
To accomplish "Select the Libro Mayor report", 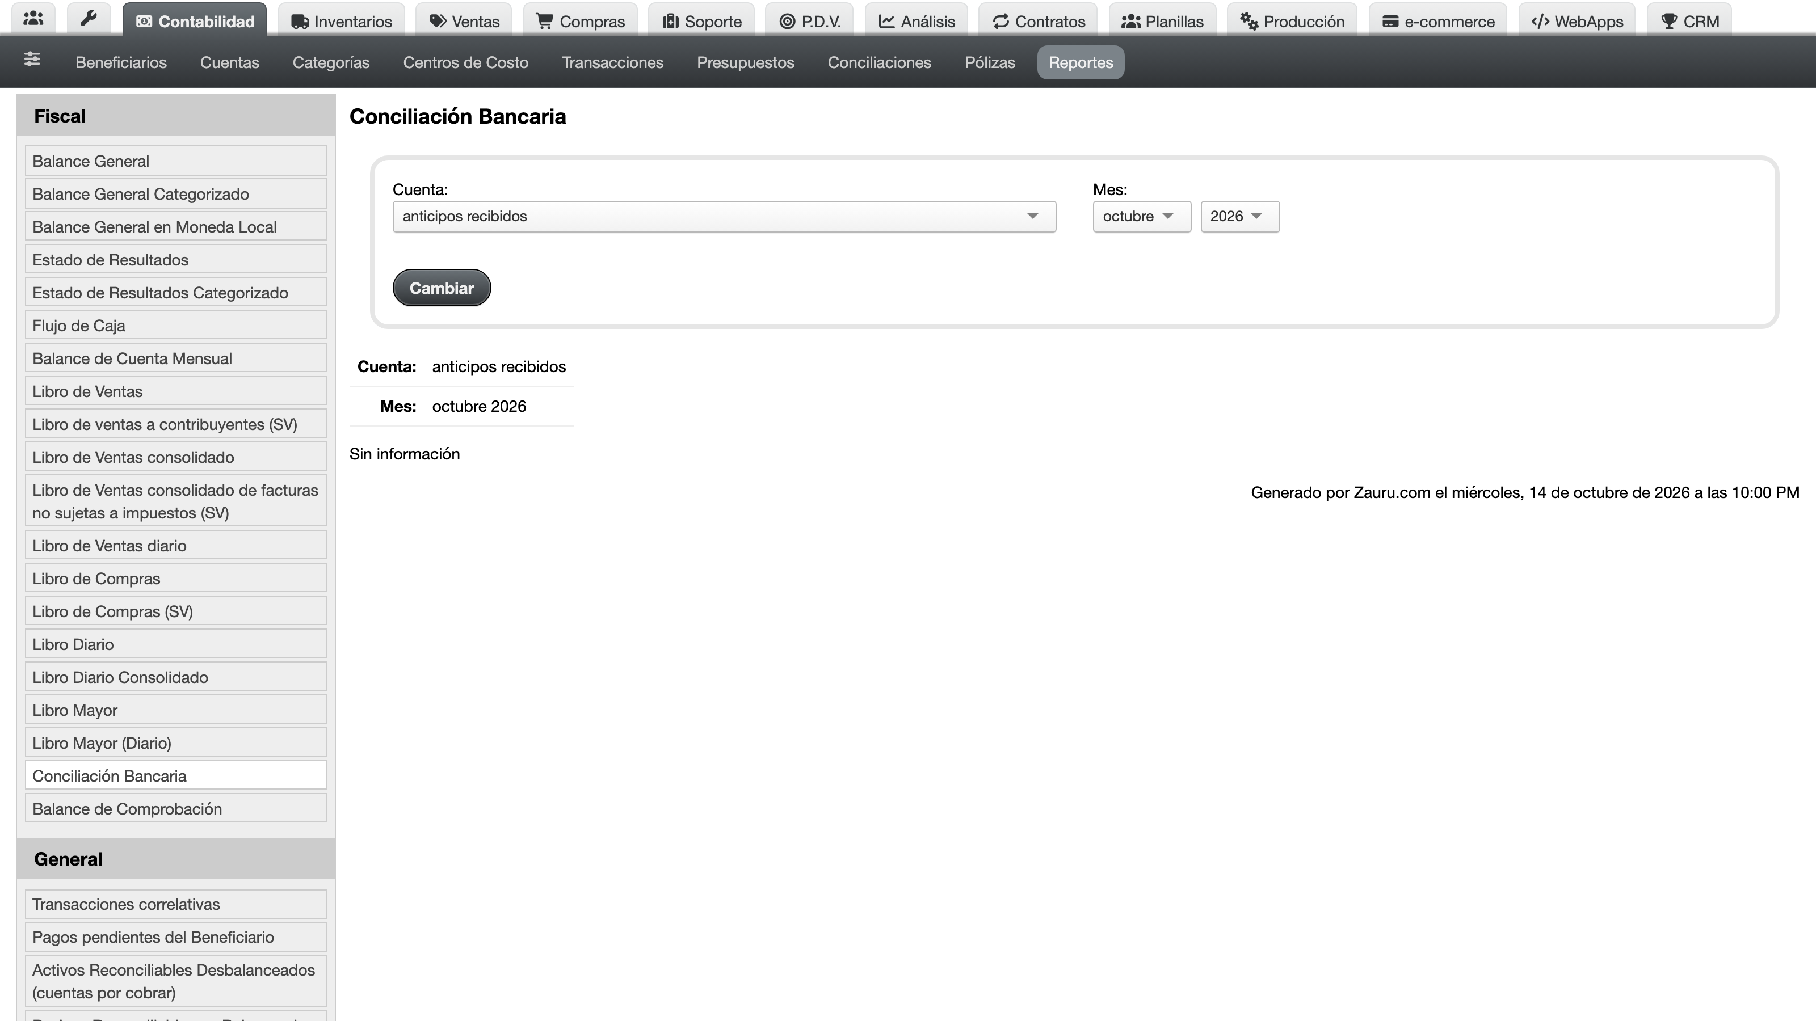I will coord(175,710).
